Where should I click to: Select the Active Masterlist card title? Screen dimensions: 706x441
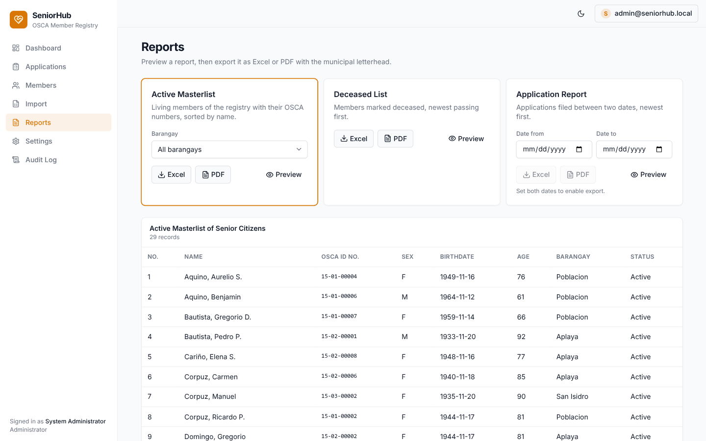(183, 94)
